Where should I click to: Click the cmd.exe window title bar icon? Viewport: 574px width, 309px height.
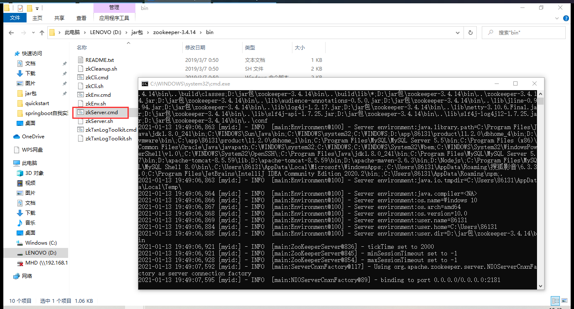coord(145,83)
